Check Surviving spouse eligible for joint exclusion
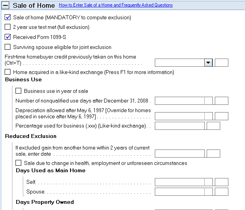 coord(8,47)
